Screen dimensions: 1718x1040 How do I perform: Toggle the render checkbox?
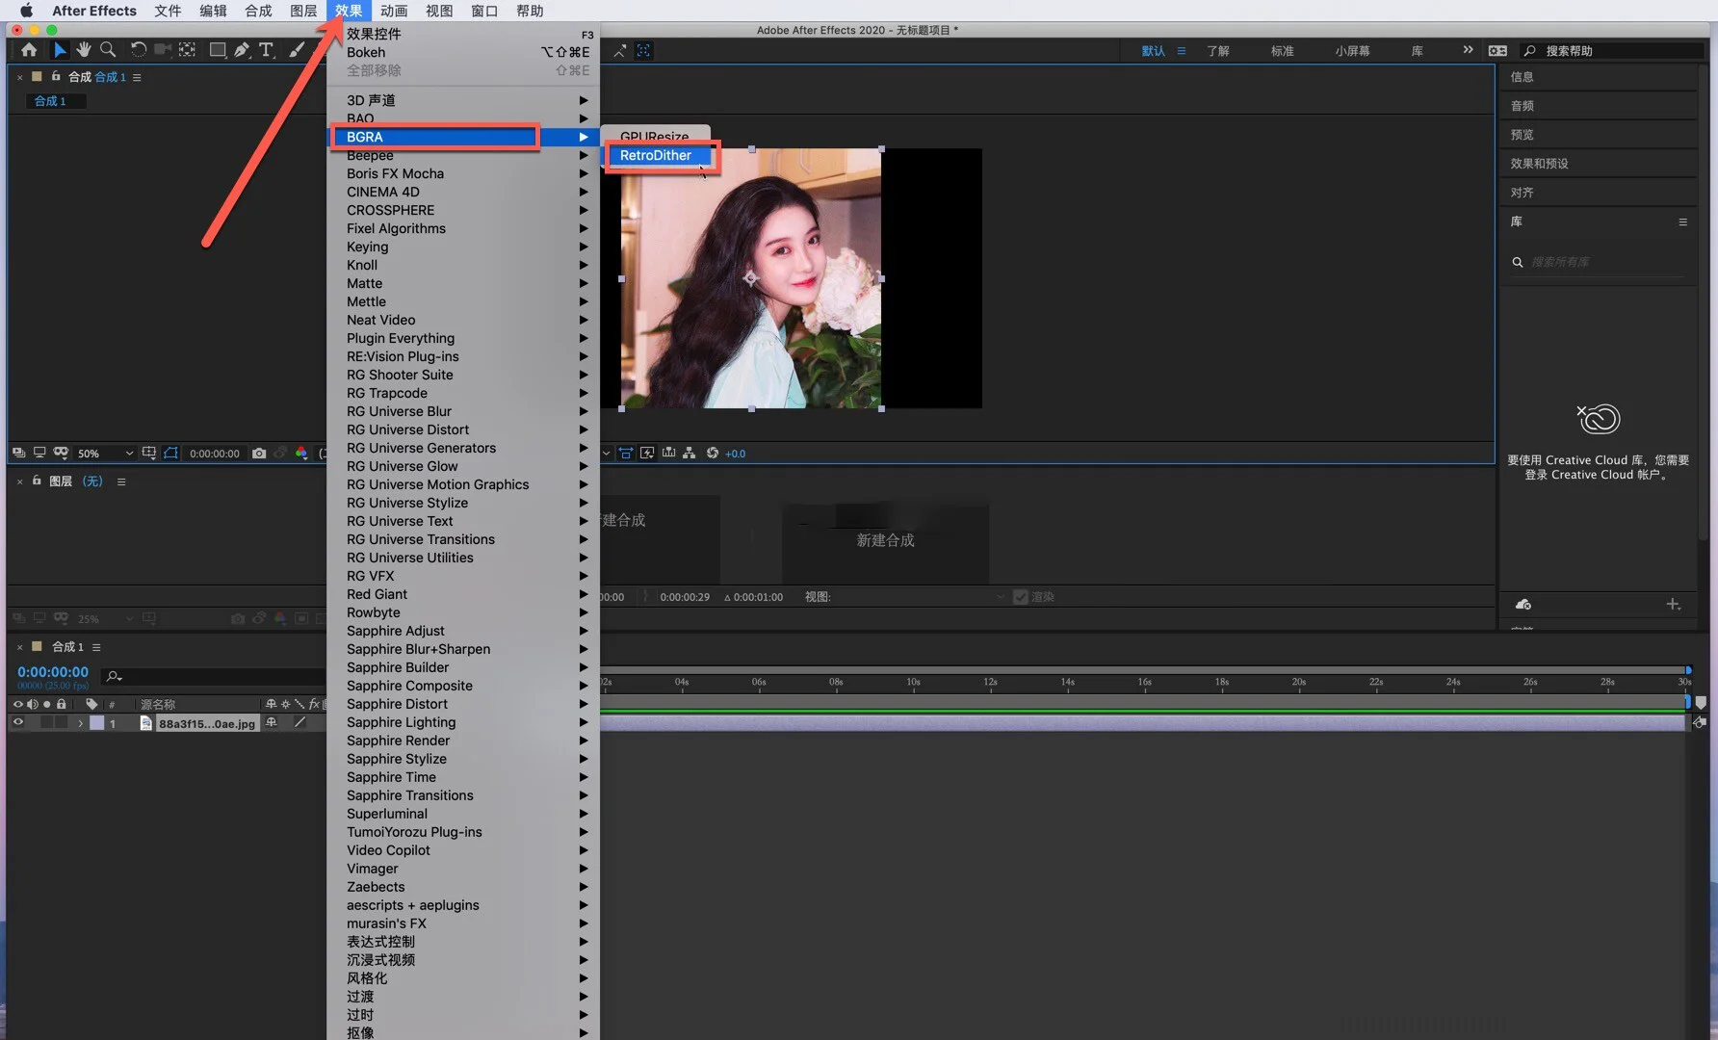(1021, 597)
